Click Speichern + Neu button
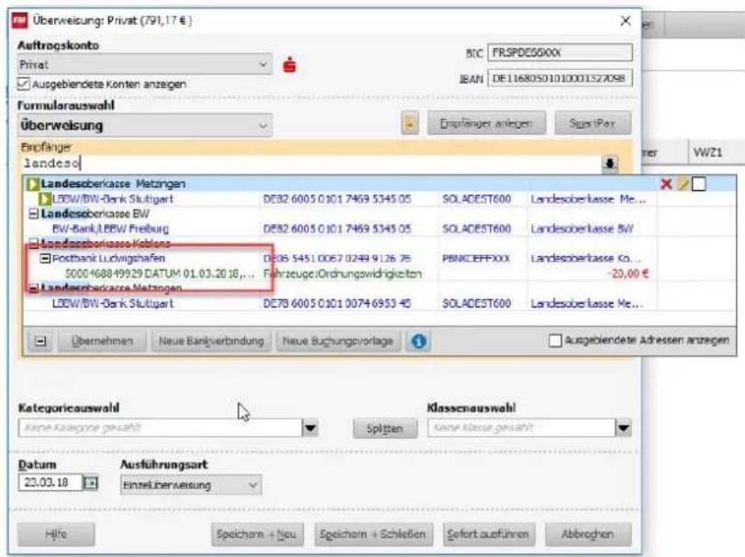This screenshot has height=557, width=745. [x=257, y=534]
